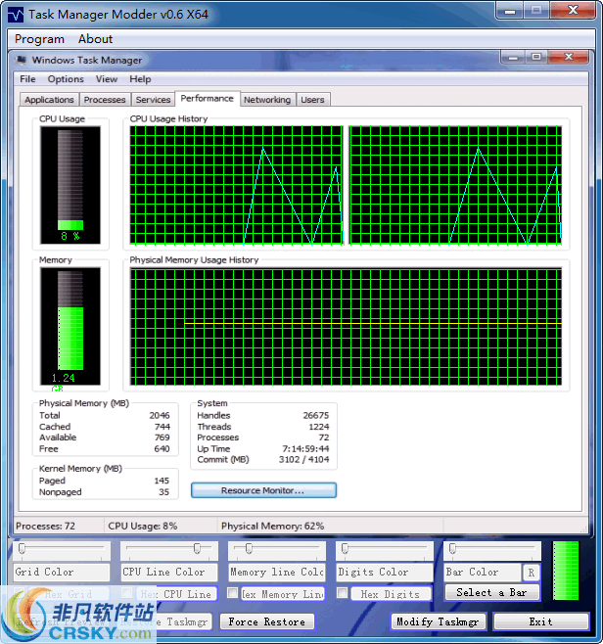
Task: Open the View menu in Task Manager
Action: [x=107, y=79]
